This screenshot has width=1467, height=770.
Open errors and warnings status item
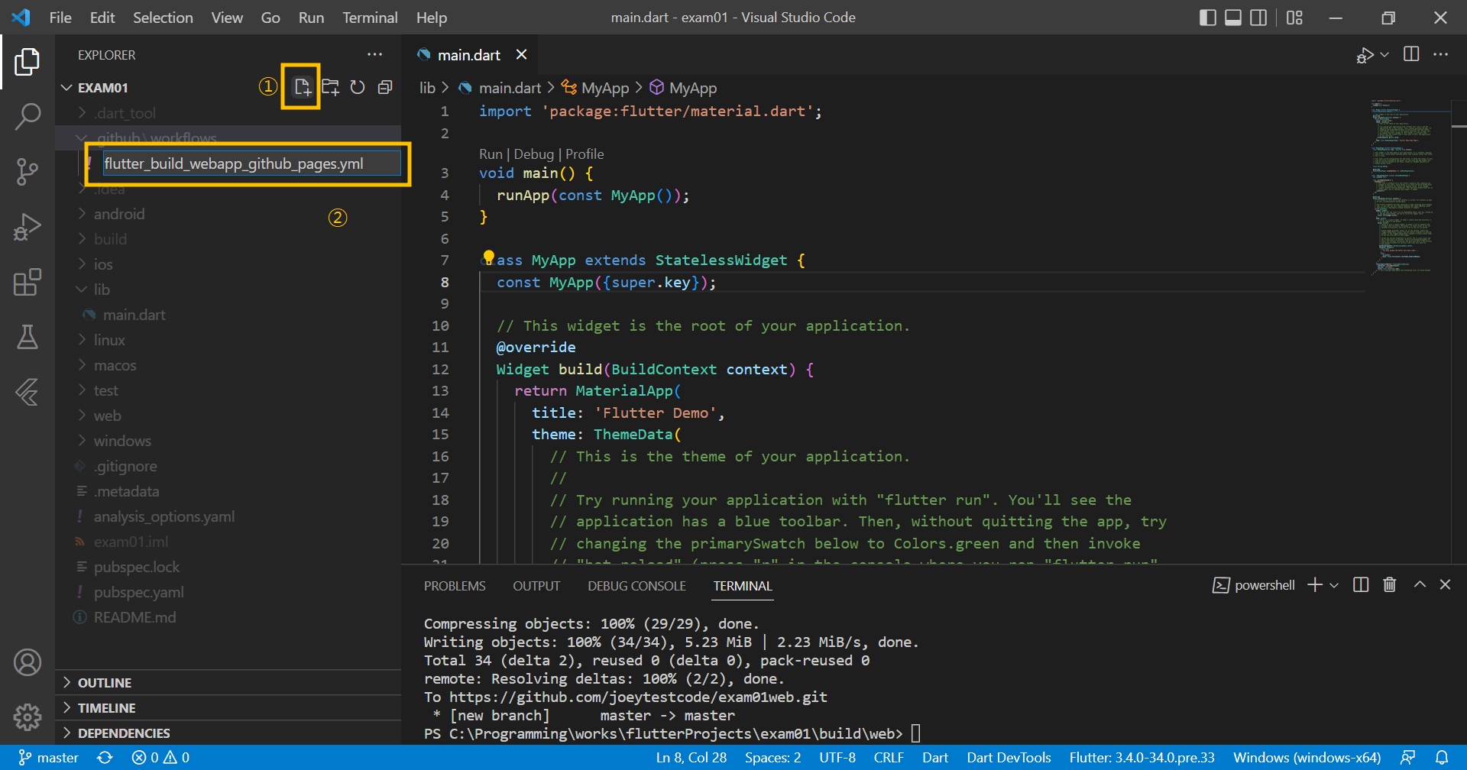point(160,758)
